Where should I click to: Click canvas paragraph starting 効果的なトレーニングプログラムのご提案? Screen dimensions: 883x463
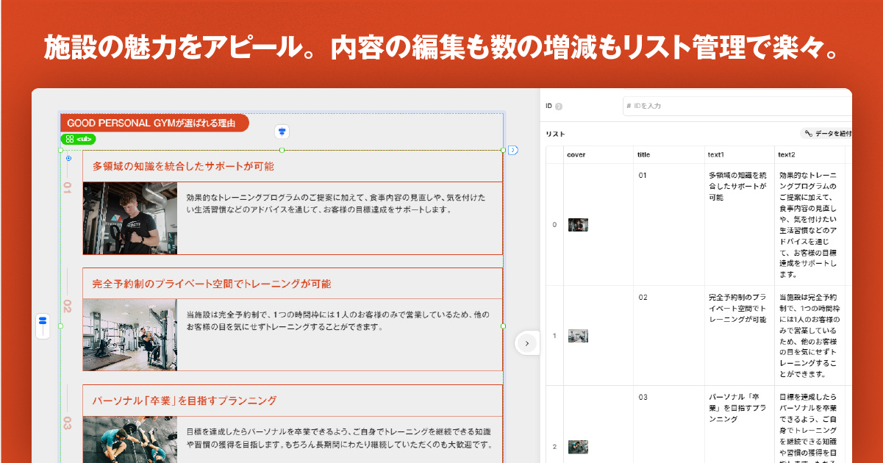tap(336, 204)
